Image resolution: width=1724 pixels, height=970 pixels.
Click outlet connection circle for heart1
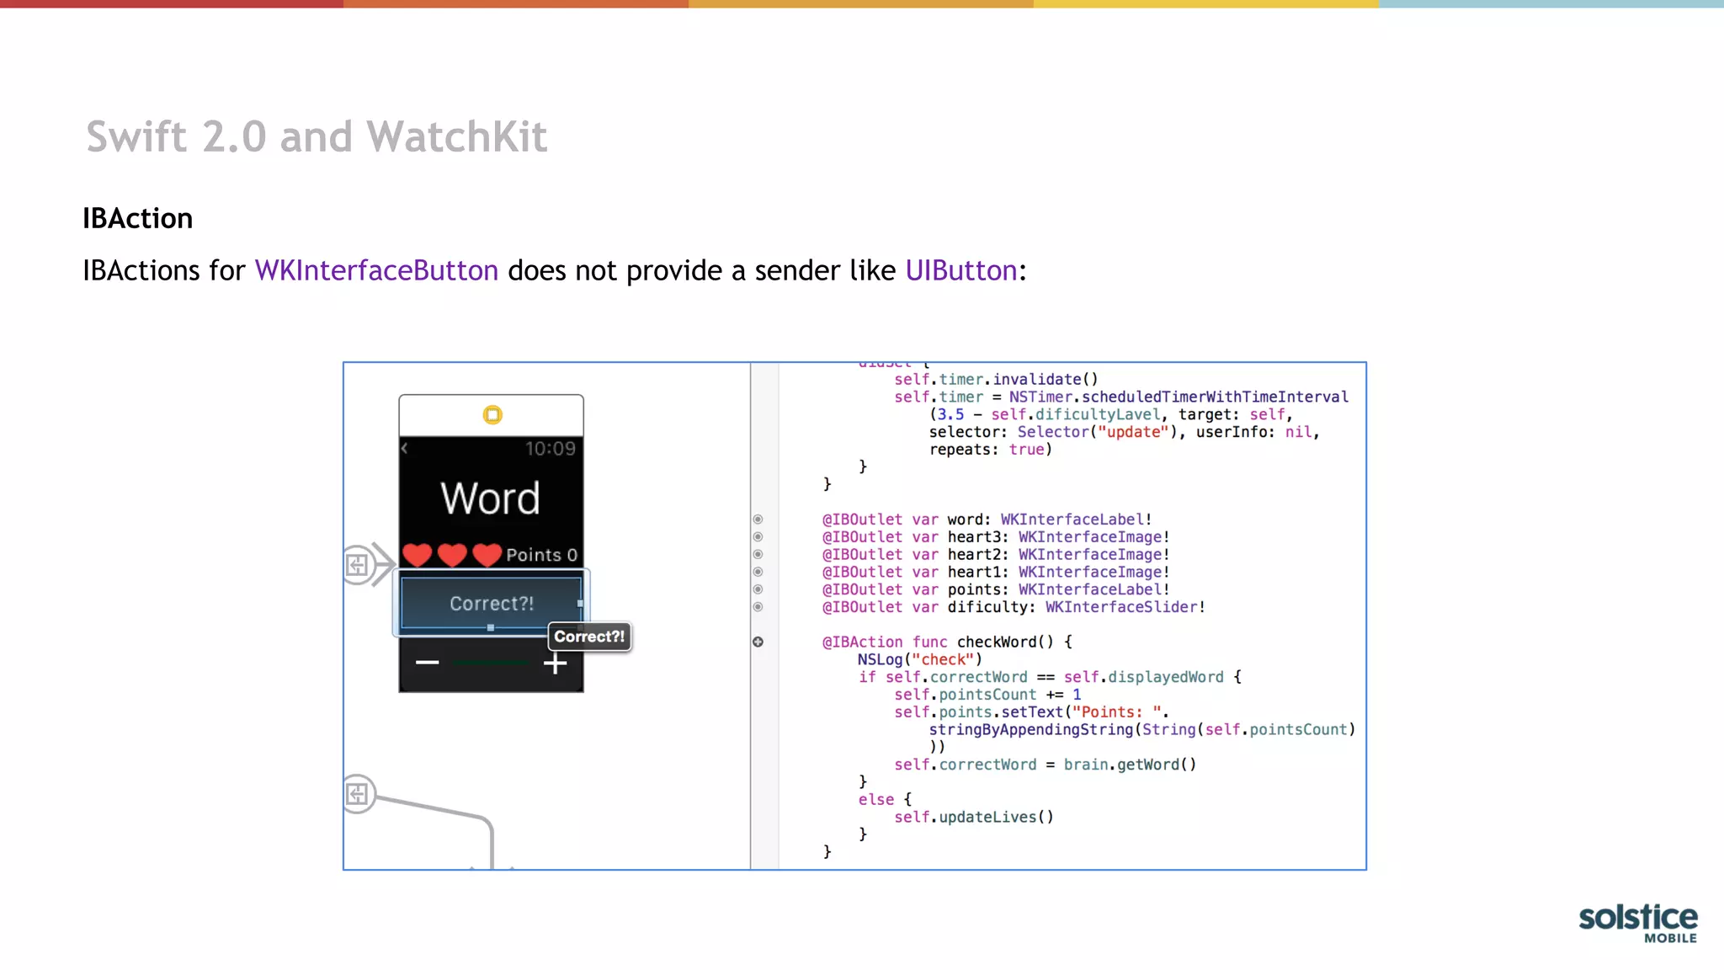[x=758, y=572]
